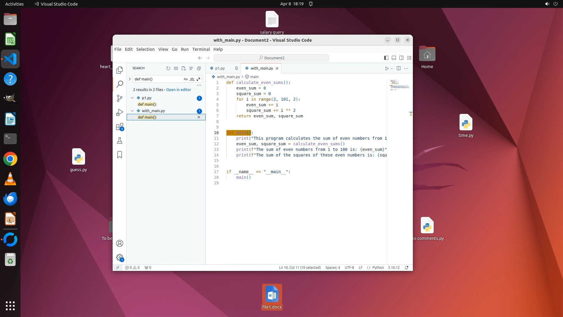Image resolution: width=563 pixels, height=317 pixels.
Task: Click the Open in editor link
Action: [x=178, y=90]
